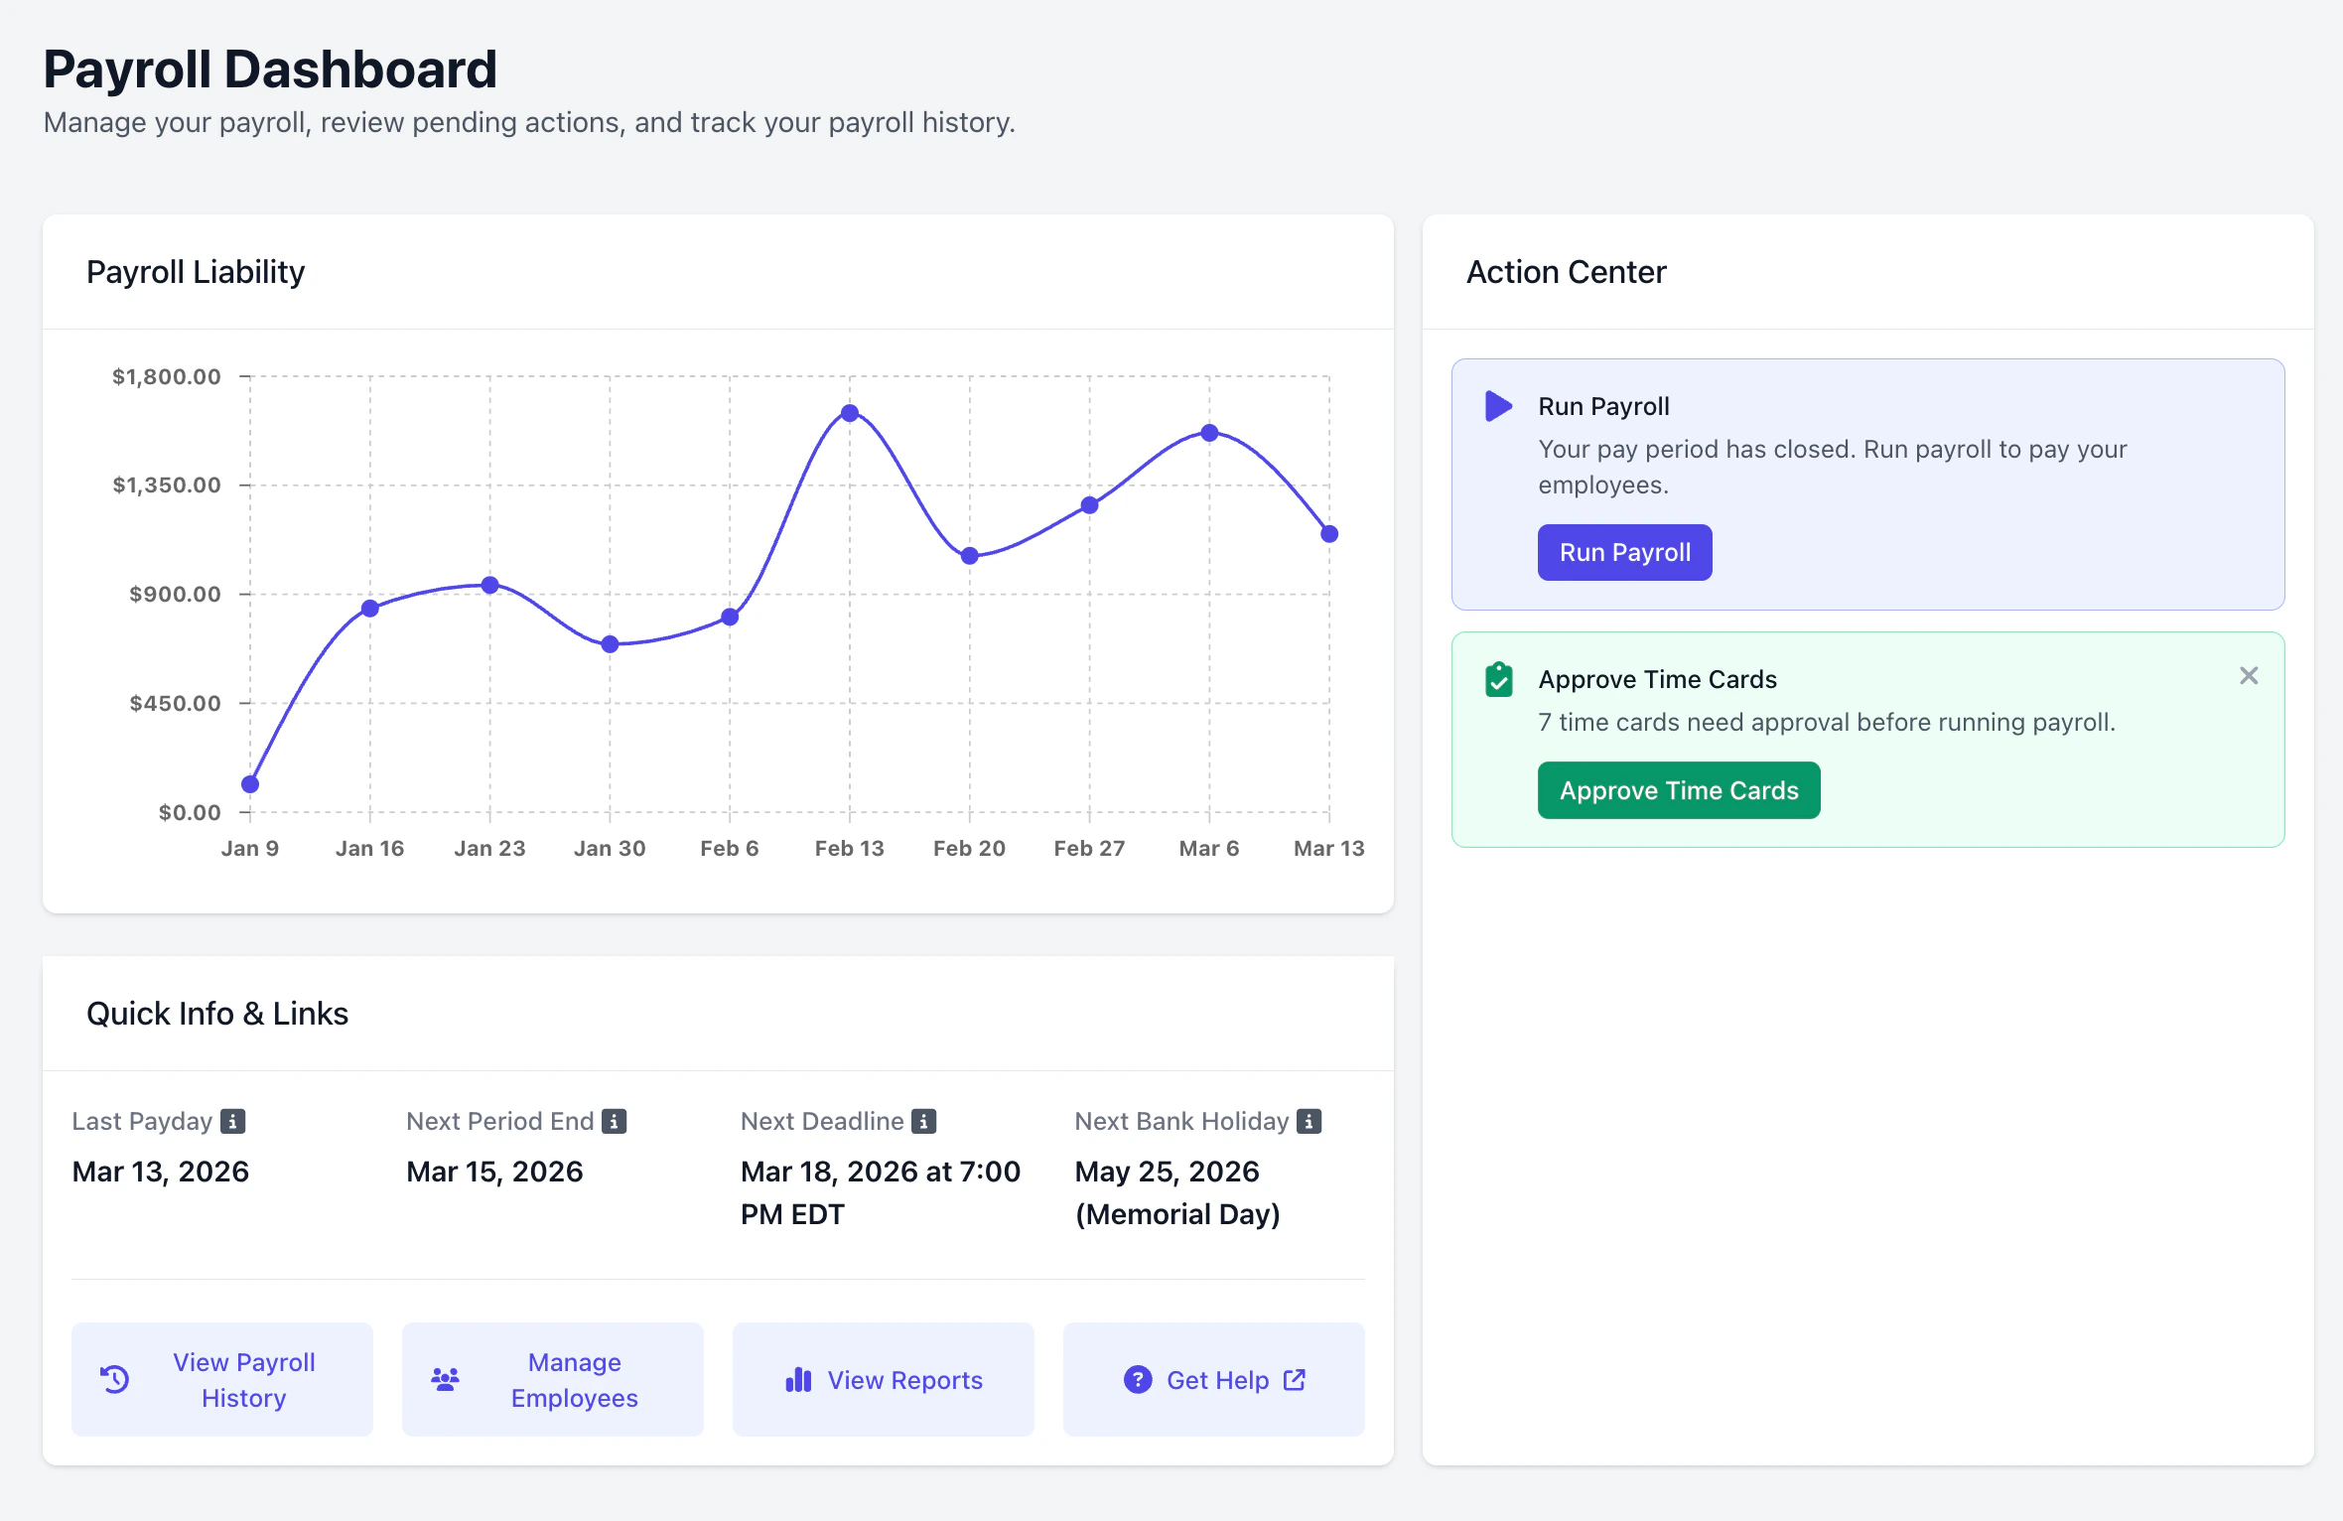Click the Jan 9 data point
Screen dimensions: 2343x1521
click(250, 784)
